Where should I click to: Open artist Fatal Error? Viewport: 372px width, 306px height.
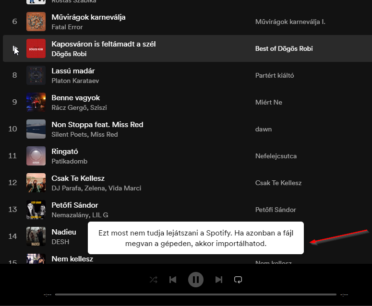click(67, 27)
